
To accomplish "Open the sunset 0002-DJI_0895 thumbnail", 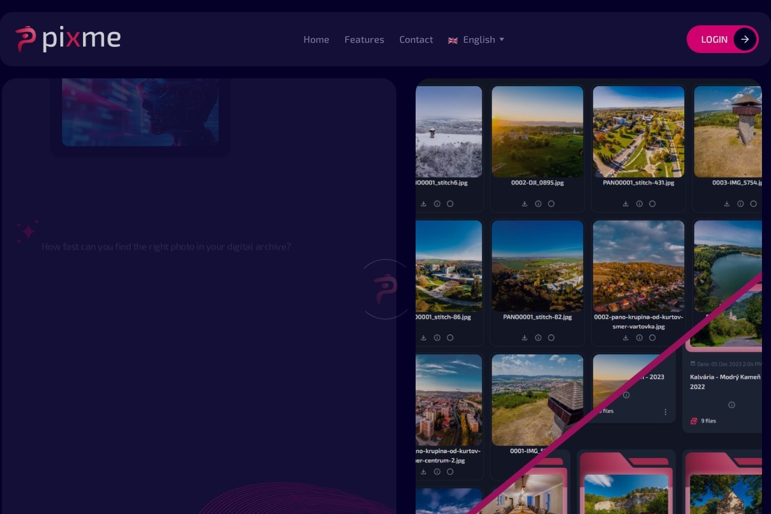I will pyautogui.click(x=537, y=131).
